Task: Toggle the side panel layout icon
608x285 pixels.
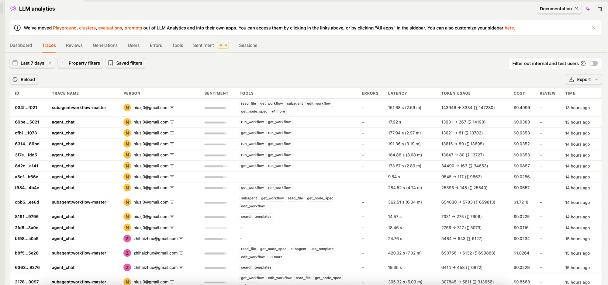Action: coord(599,9)
